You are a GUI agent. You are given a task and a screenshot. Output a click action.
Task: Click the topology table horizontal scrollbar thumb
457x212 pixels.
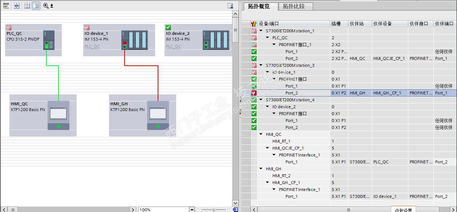point(348,209)
